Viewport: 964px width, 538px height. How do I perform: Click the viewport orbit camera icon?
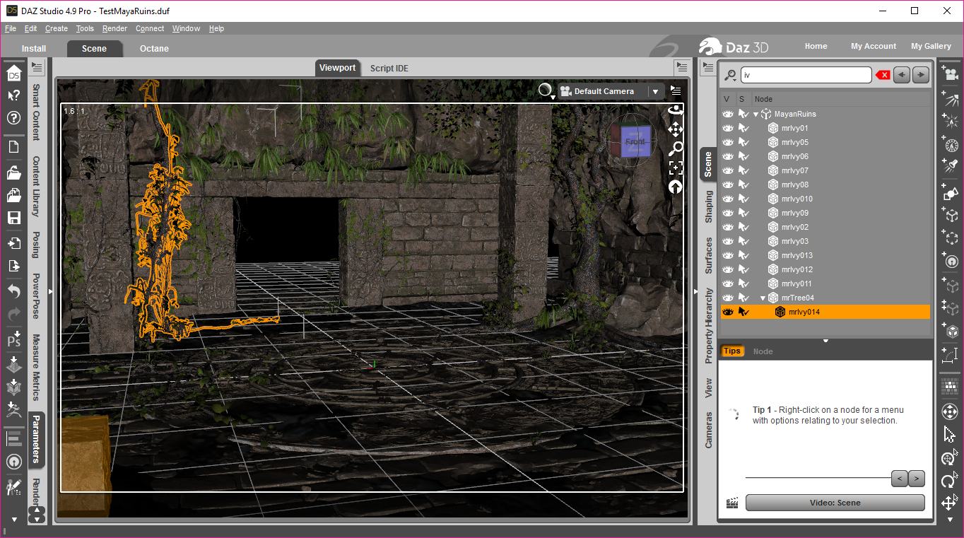coord(676,111)
